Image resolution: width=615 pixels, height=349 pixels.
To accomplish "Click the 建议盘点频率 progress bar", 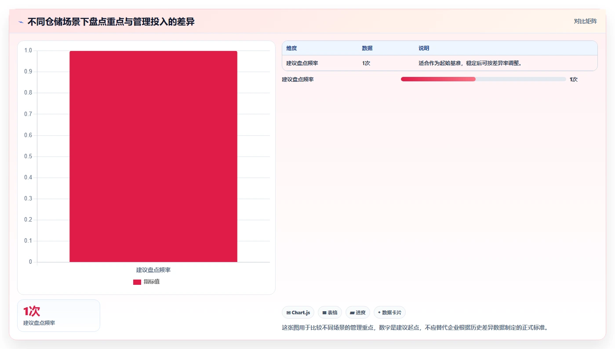I will 484,79.
